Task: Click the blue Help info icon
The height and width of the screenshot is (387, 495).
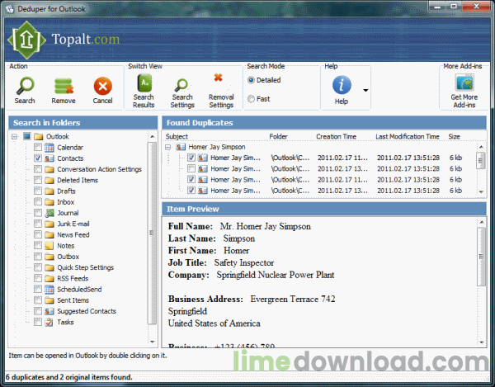Action: pyautogui.click(x=342, y=85)
